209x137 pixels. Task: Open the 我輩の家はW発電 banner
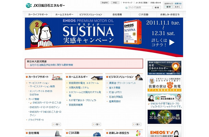click(164, 85)
